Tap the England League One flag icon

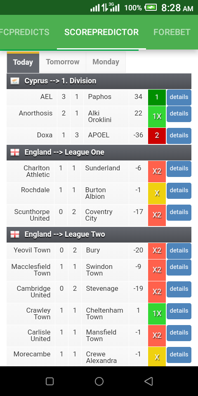pyautogui.click(x=15, y=152)
